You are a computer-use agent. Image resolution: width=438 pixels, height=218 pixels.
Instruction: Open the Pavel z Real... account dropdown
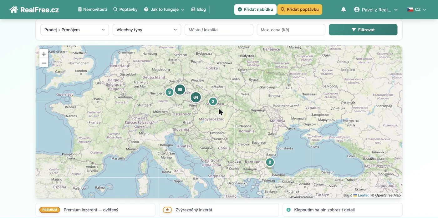click(x=376, y=9)
